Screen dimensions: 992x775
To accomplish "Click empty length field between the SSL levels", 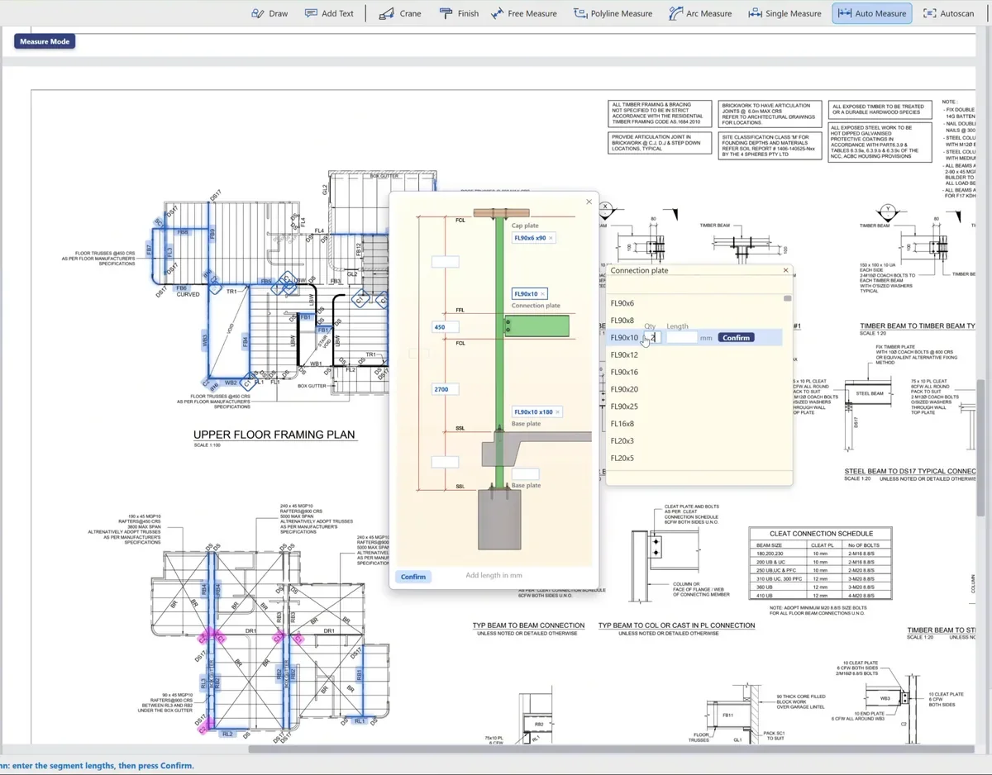I will pyautogui.click(x=445, y=462).
